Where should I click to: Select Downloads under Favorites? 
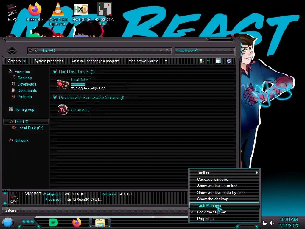pos(27,84)
